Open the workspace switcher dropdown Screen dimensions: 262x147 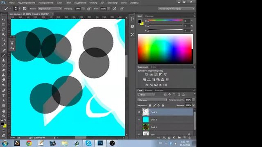click(x=176, y=9)
